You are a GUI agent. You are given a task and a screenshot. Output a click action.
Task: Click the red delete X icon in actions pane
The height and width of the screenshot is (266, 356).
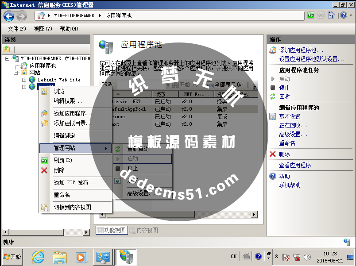[273, 154]
